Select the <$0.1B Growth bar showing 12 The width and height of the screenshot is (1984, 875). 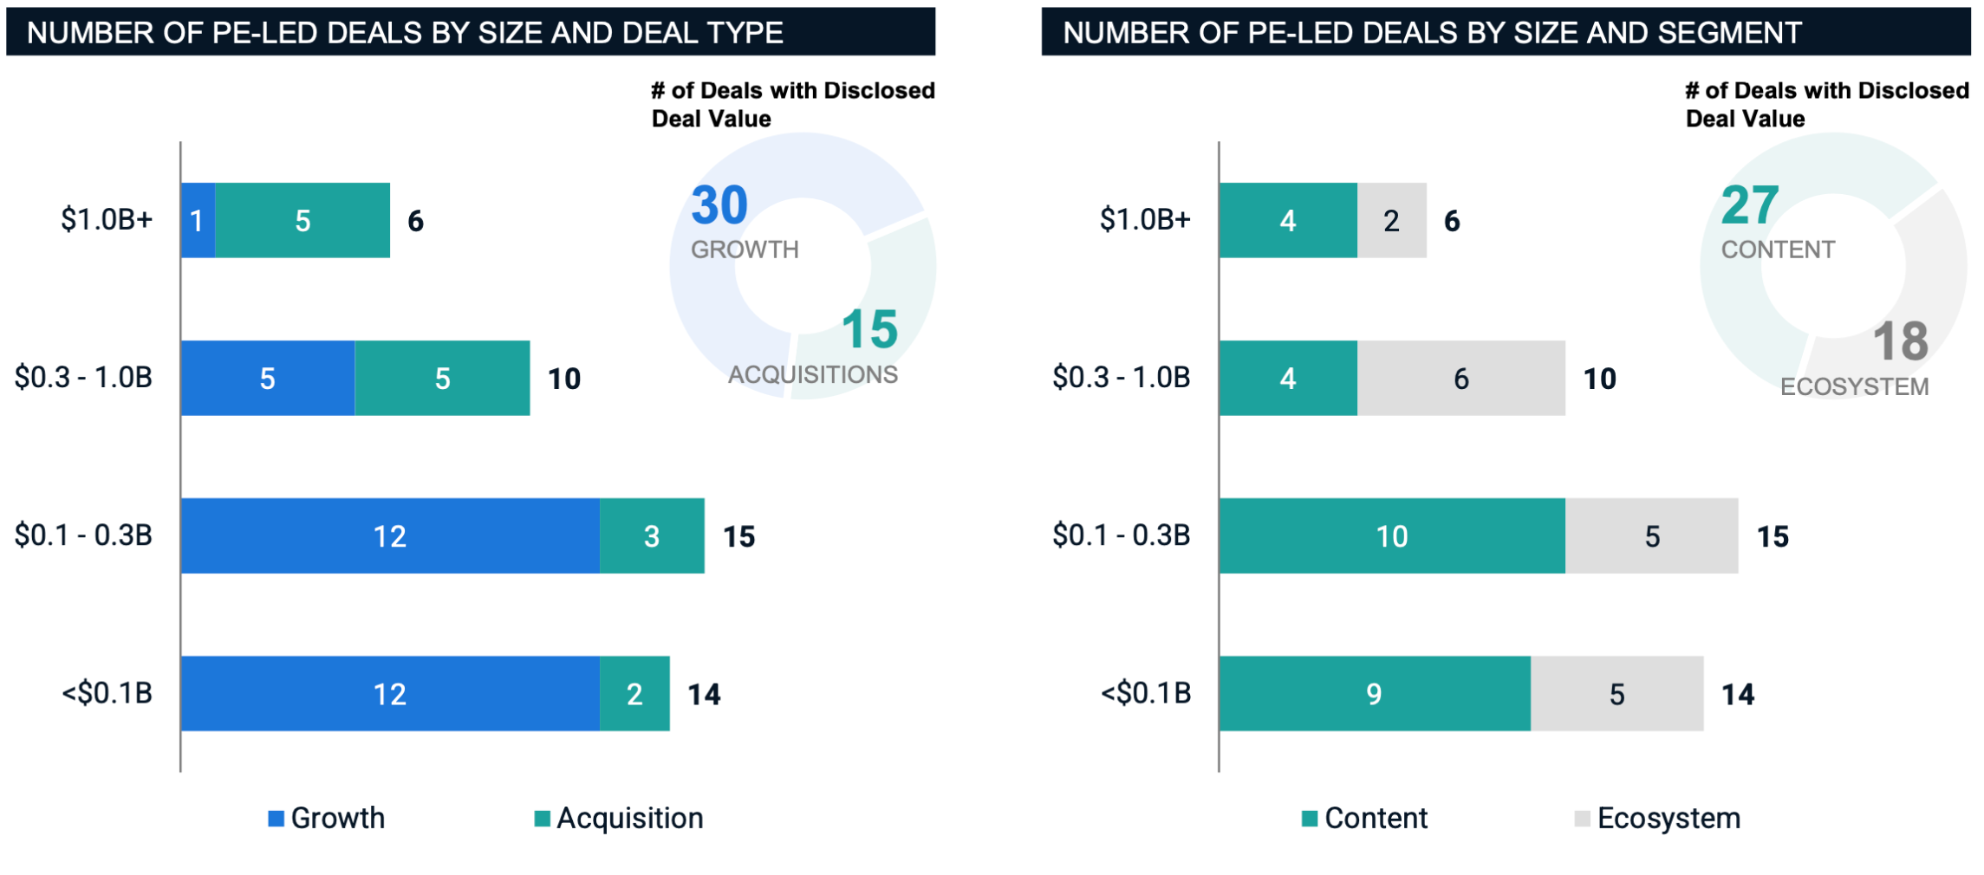[x=391, y=693]
